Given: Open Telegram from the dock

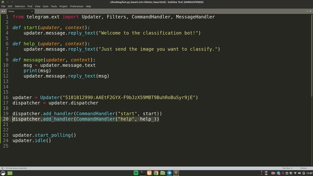Looking at the screenshot, I should (x=169, y=173).
